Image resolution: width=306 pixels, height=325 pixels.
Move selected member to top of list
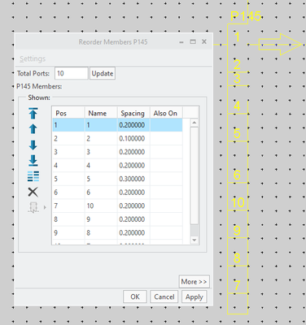tap(33, 113)
